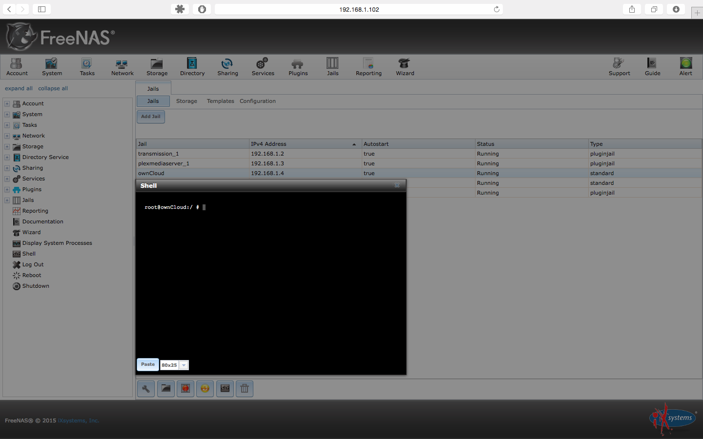Screen dimensions: 703x439
Task: Select the ownCloud jail row
Action: point(419,173)
